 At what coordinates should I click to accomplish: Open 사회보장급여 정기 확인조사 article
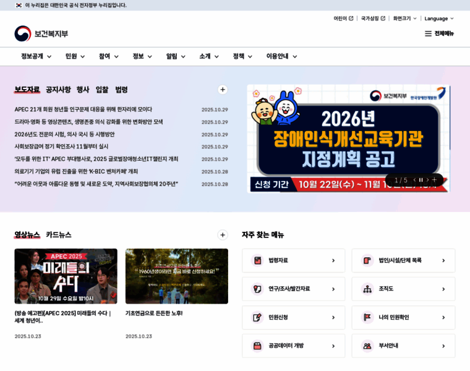(61, 147)
